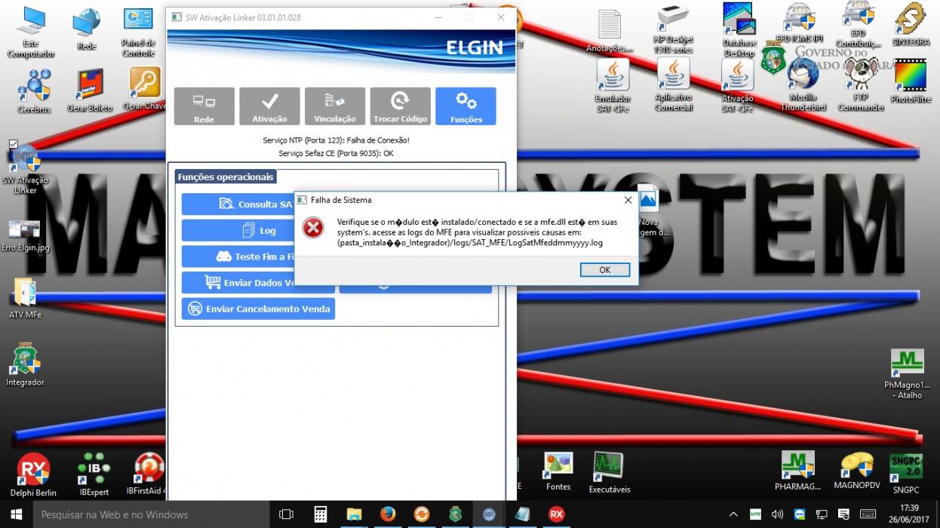Select the Este Computador desktop icon
940x528 pixels.
(x=31, y=32)
